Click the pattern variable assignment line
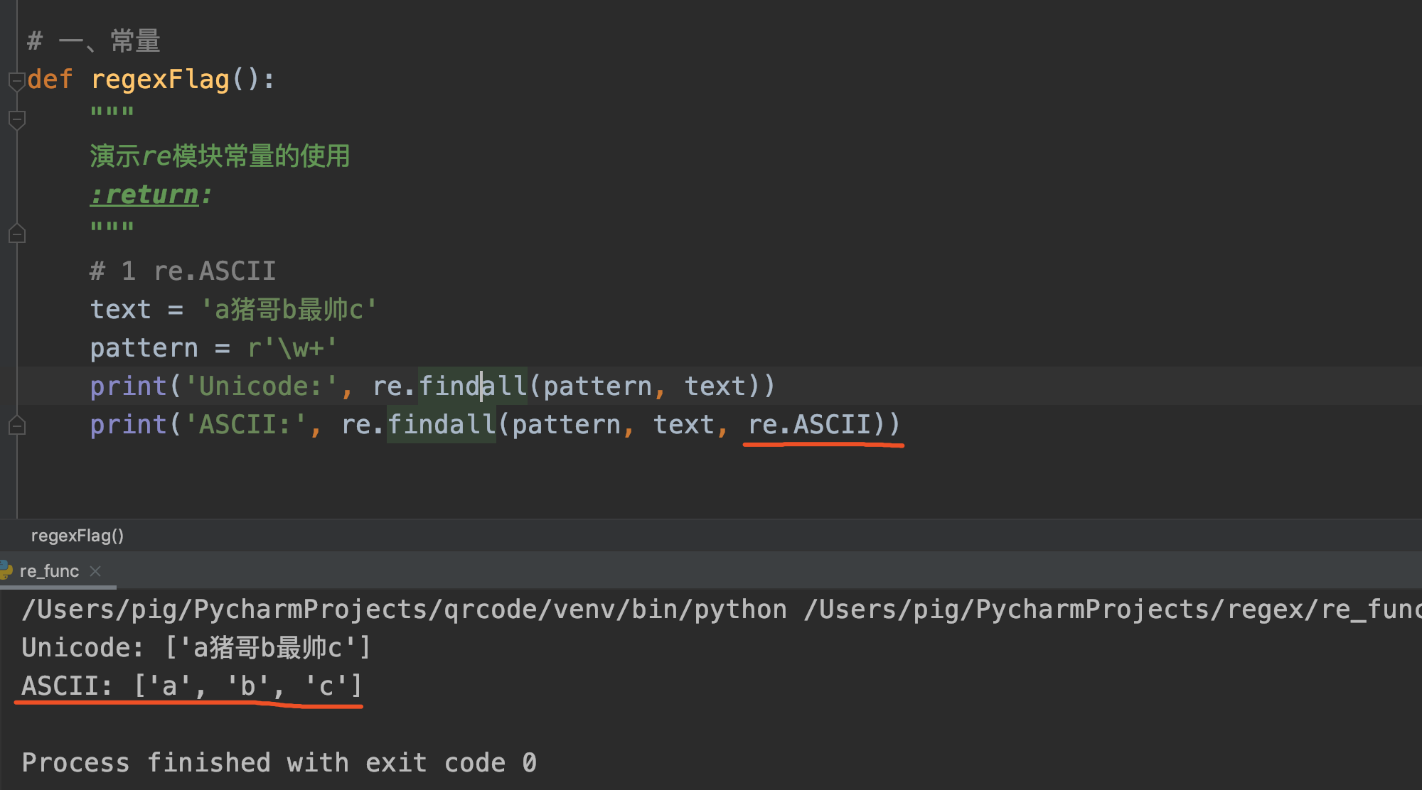Image resolution: width=1422 pixels, height=790 pixels. coord(213,347)
